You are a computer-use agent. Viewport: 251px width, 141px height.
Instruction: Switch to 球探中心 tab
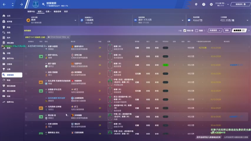(x=31, y=12)
